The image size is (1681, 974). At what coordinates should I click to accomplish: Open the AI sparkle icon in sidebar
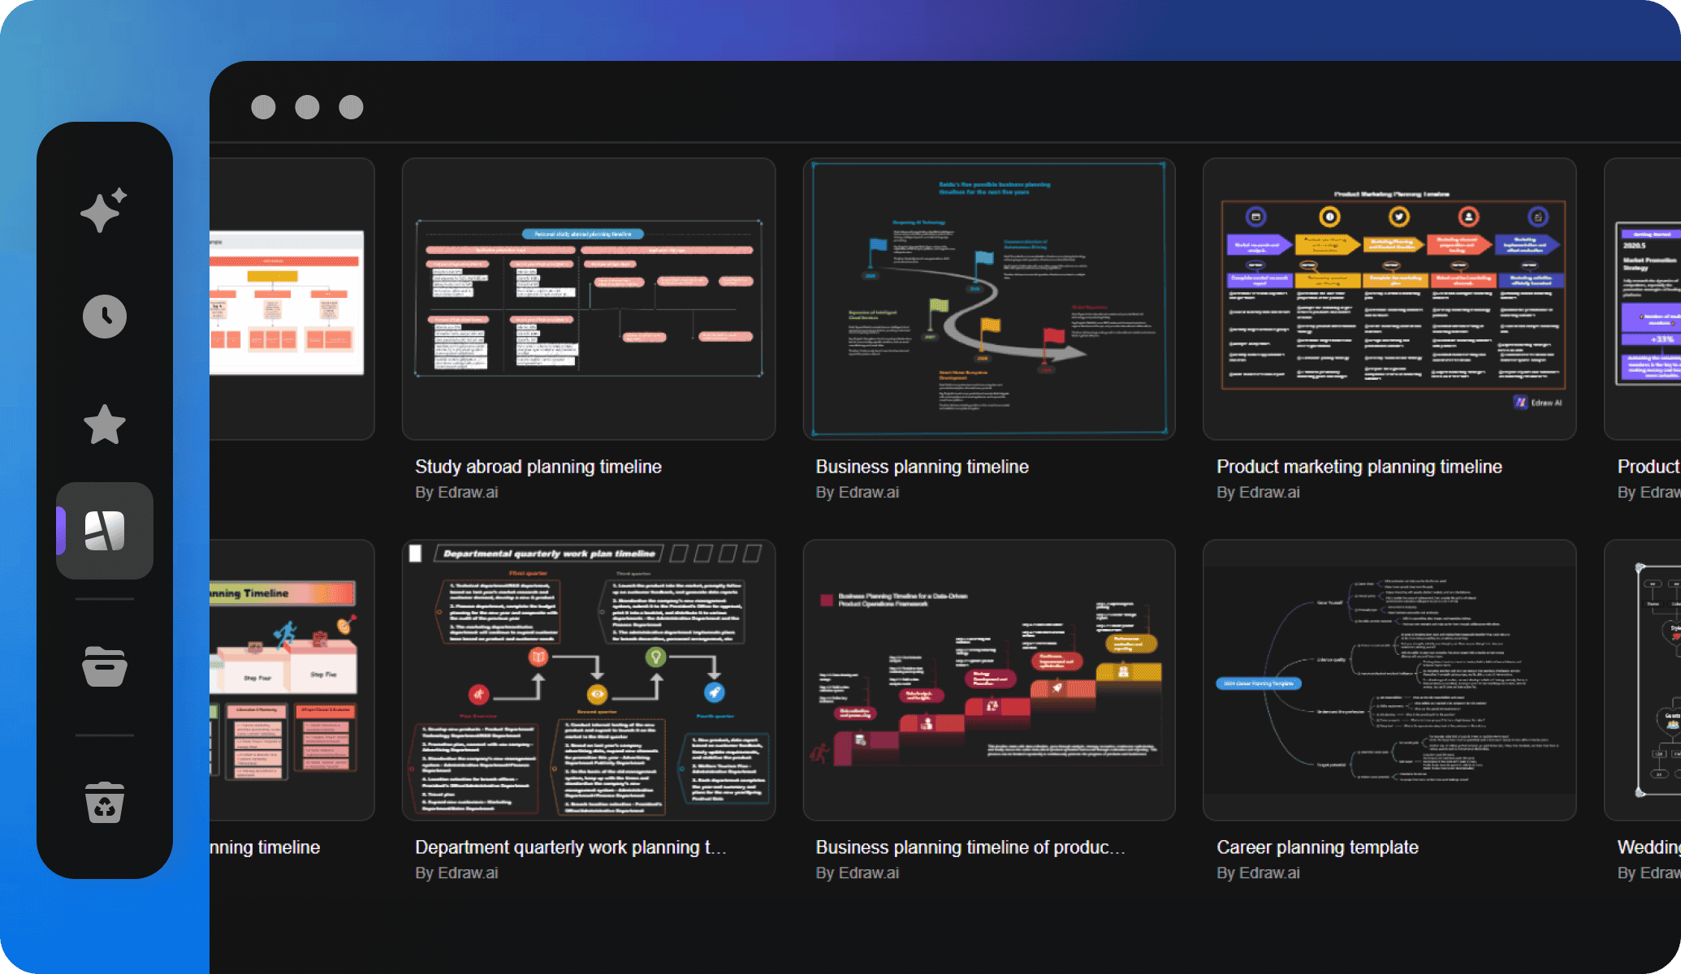tap(104, 209)
